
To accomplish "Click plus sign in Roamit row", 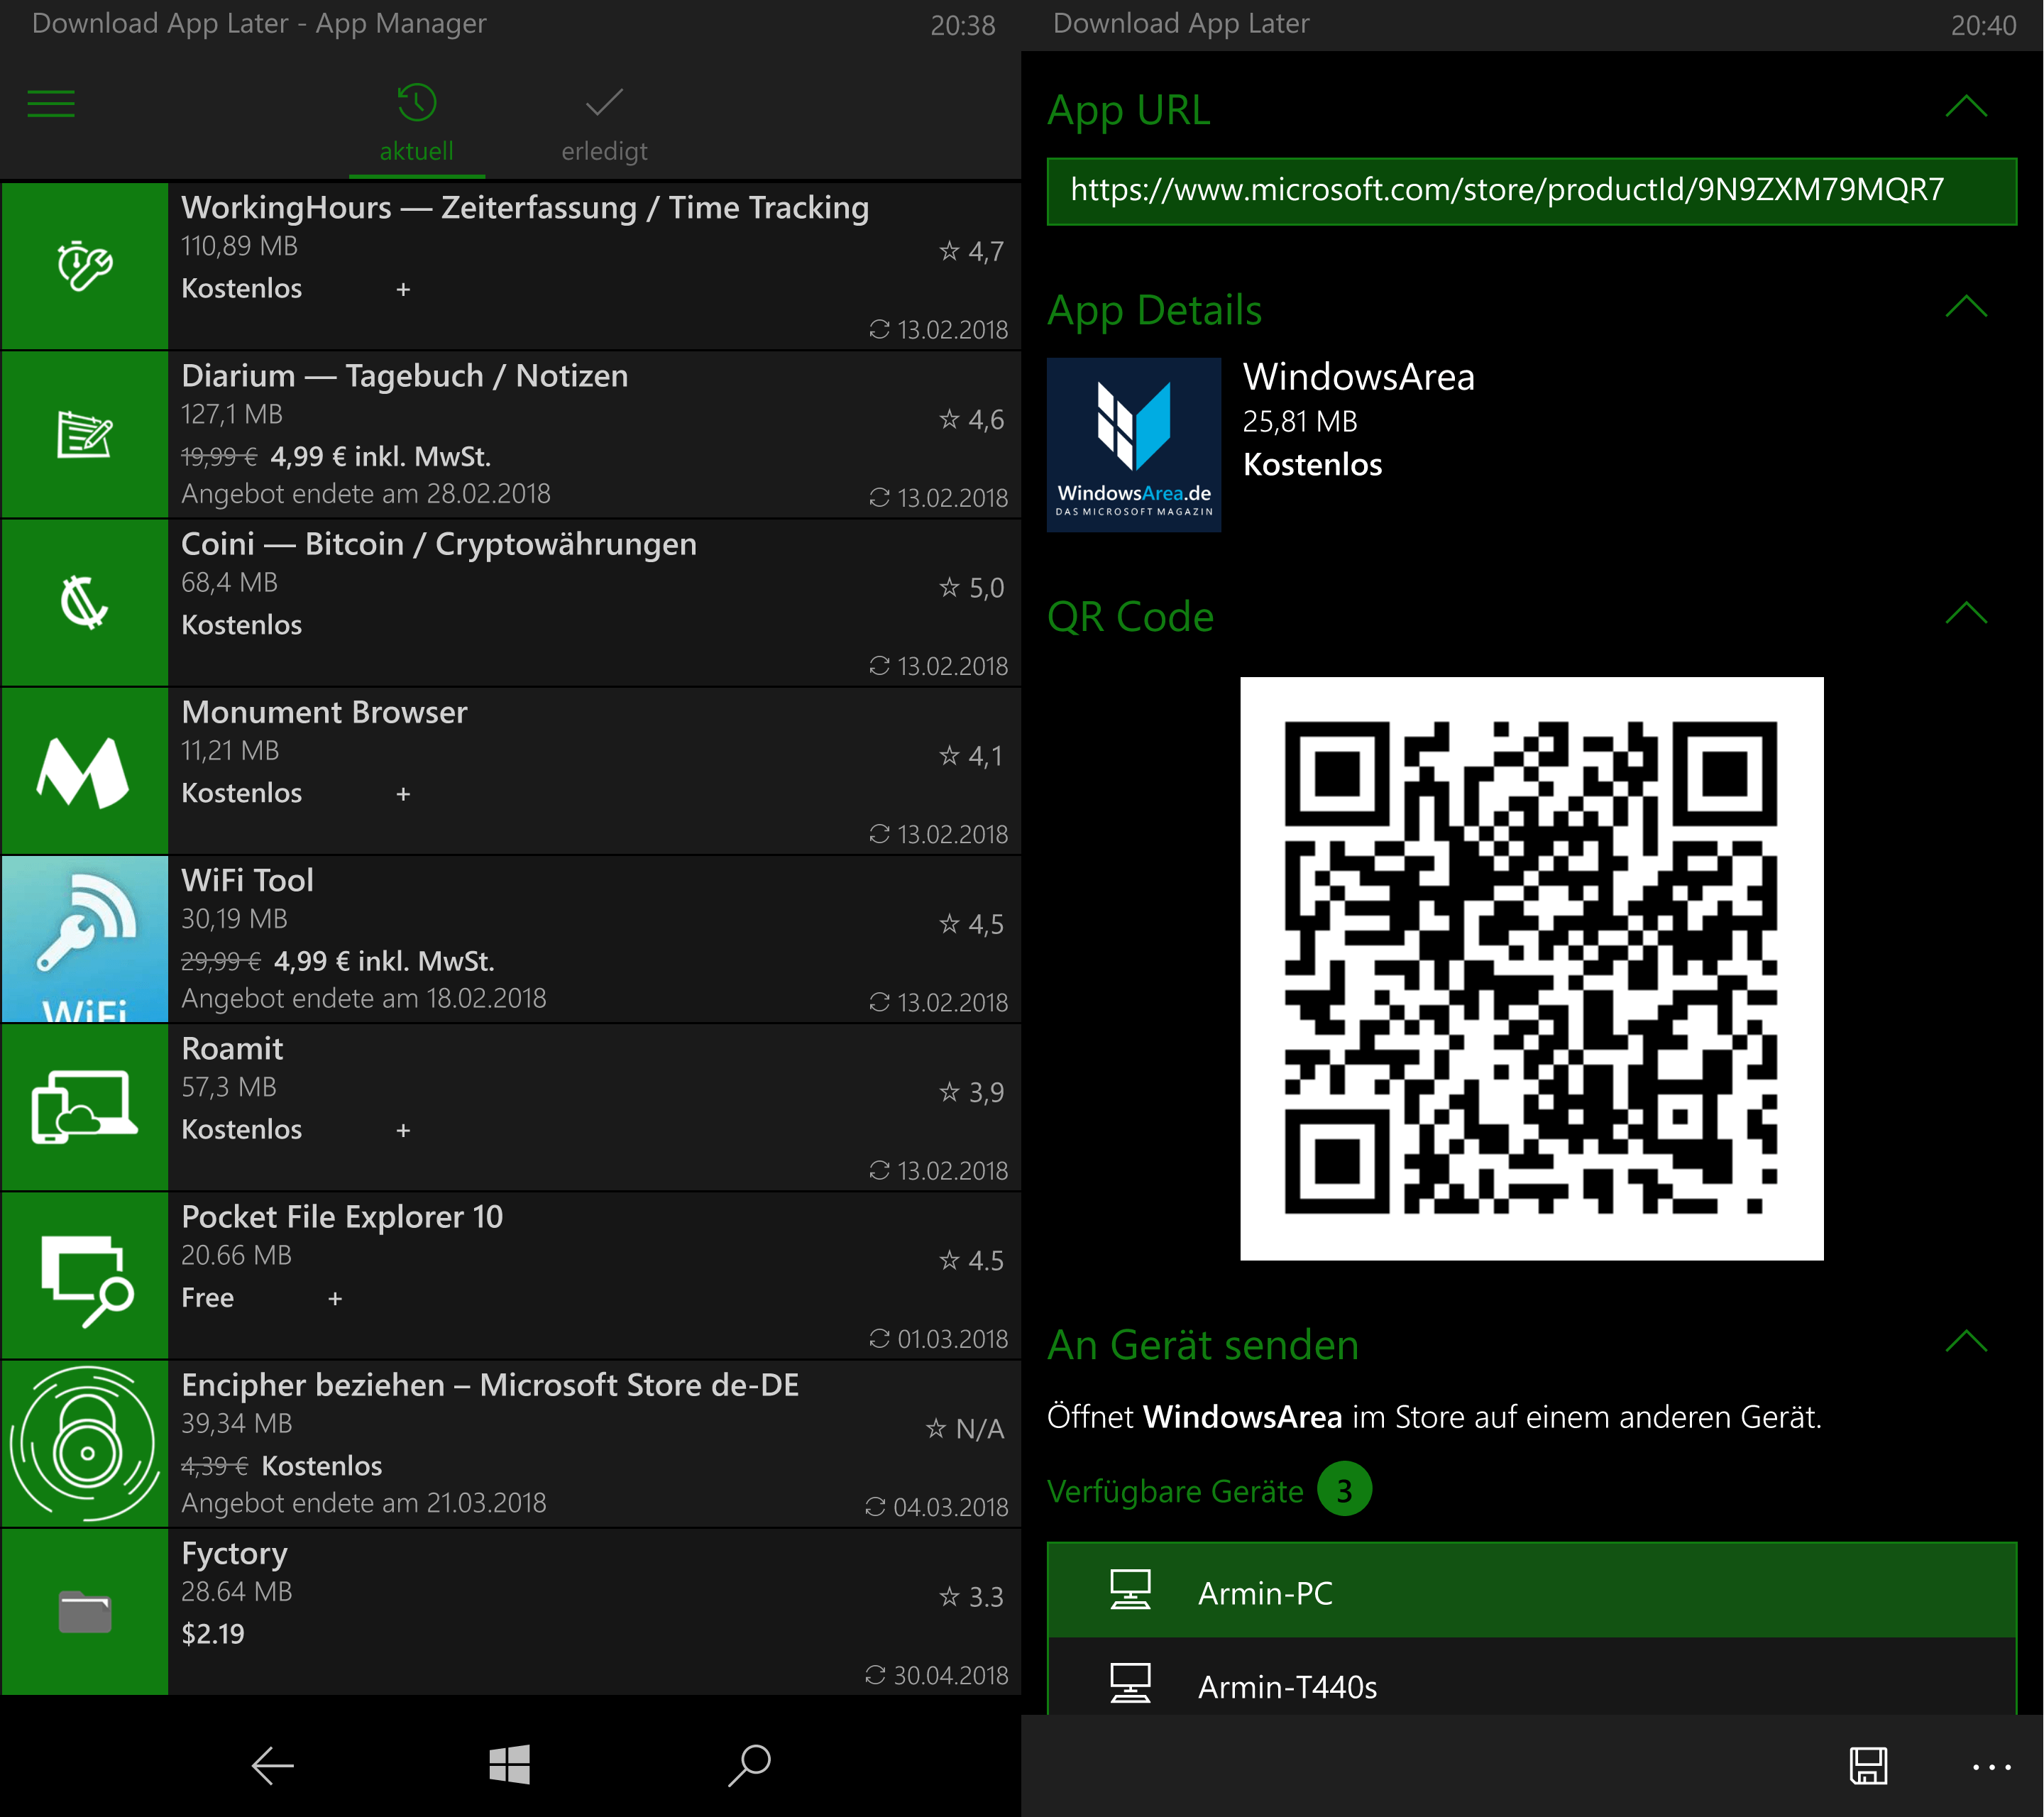I will pyautogui.click(x=403, y=1130).
